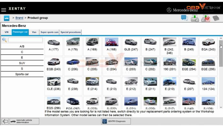
Task: Select the CLE (236) model series
Action: click(x=54, y=86)
